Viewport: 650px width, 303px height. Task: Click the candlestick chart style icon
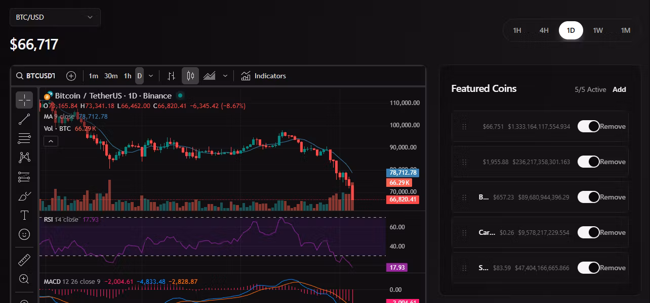[x=190, y=76]
